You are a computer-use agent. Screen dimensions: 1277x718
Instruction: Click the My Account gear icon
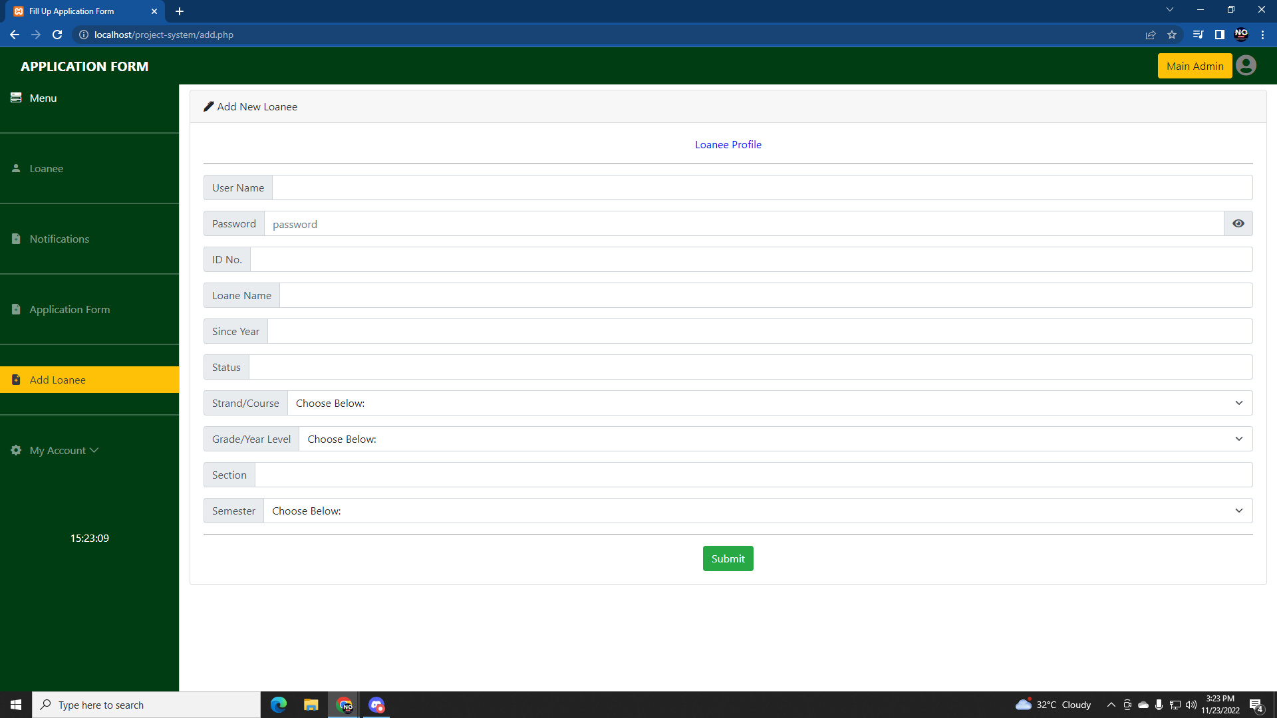pyautogui.click(x=15, y=450)
